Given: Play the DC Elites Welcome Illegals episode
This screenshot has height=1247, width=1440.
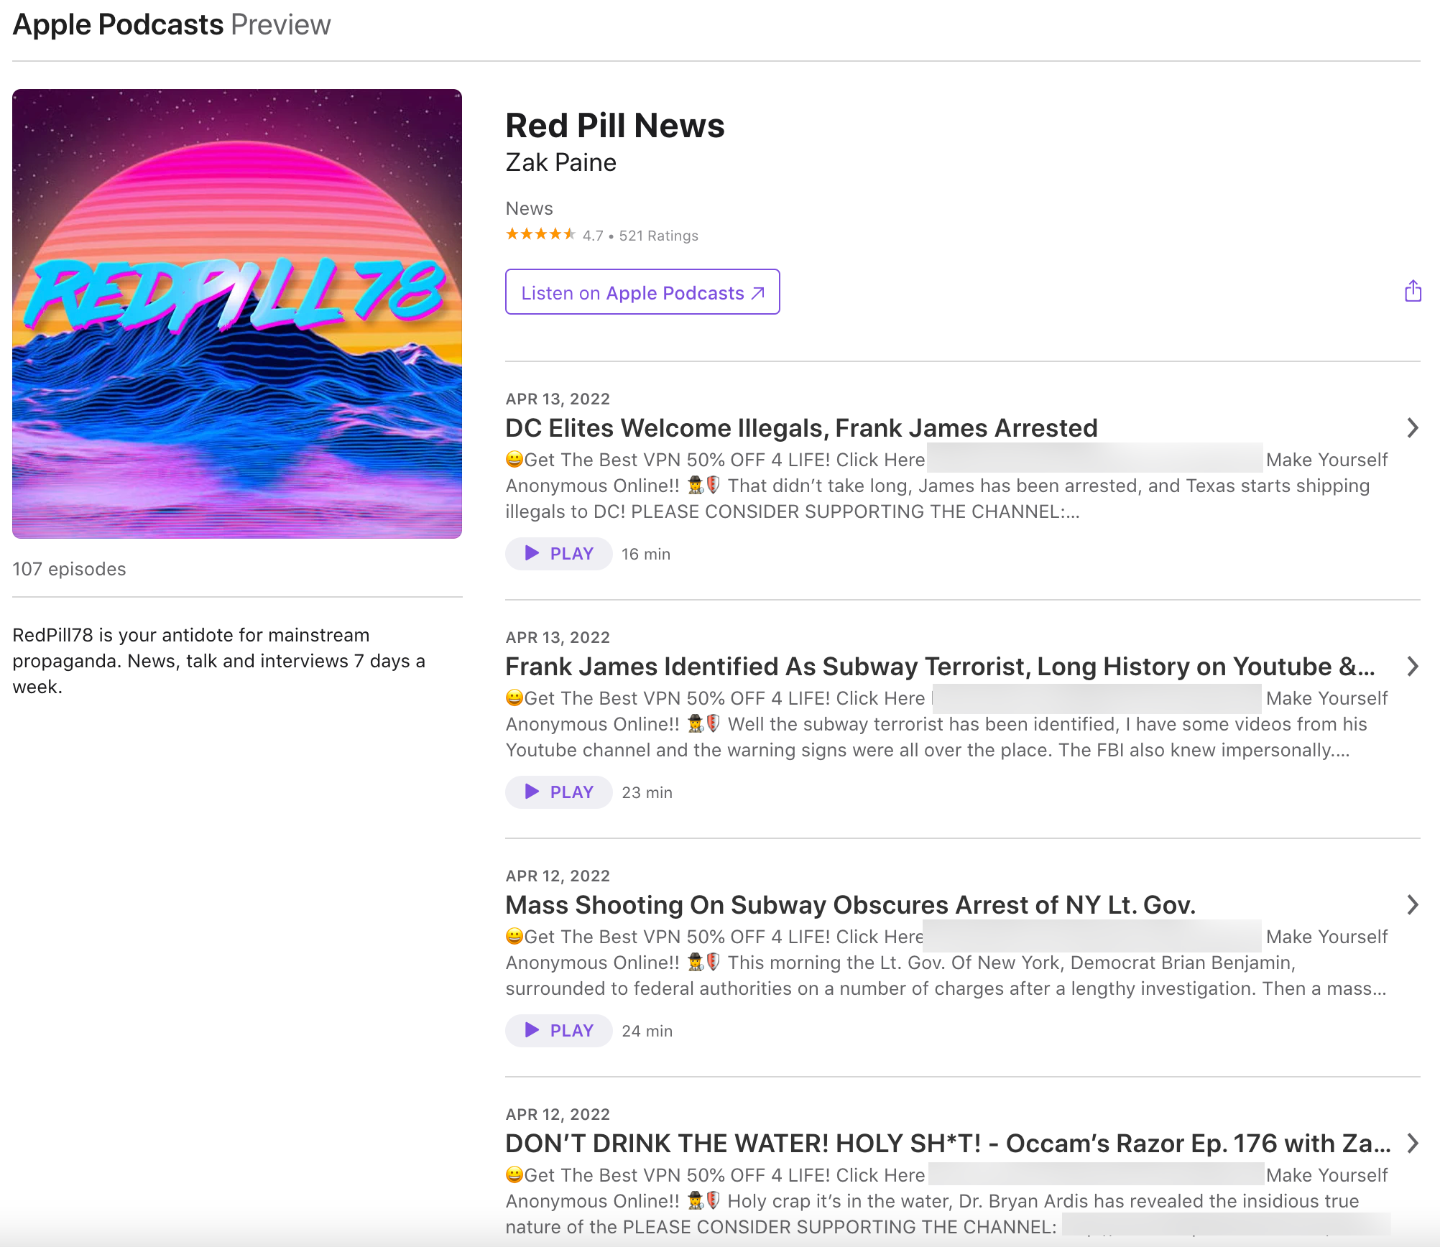Looking at the screenshot, I should point(558,554).
